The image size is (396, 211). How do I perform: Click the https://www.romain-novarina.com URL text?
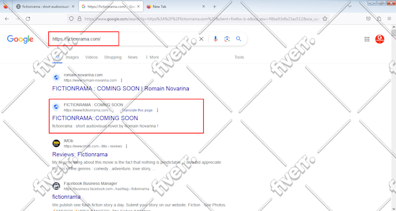[x=90, y=80]
